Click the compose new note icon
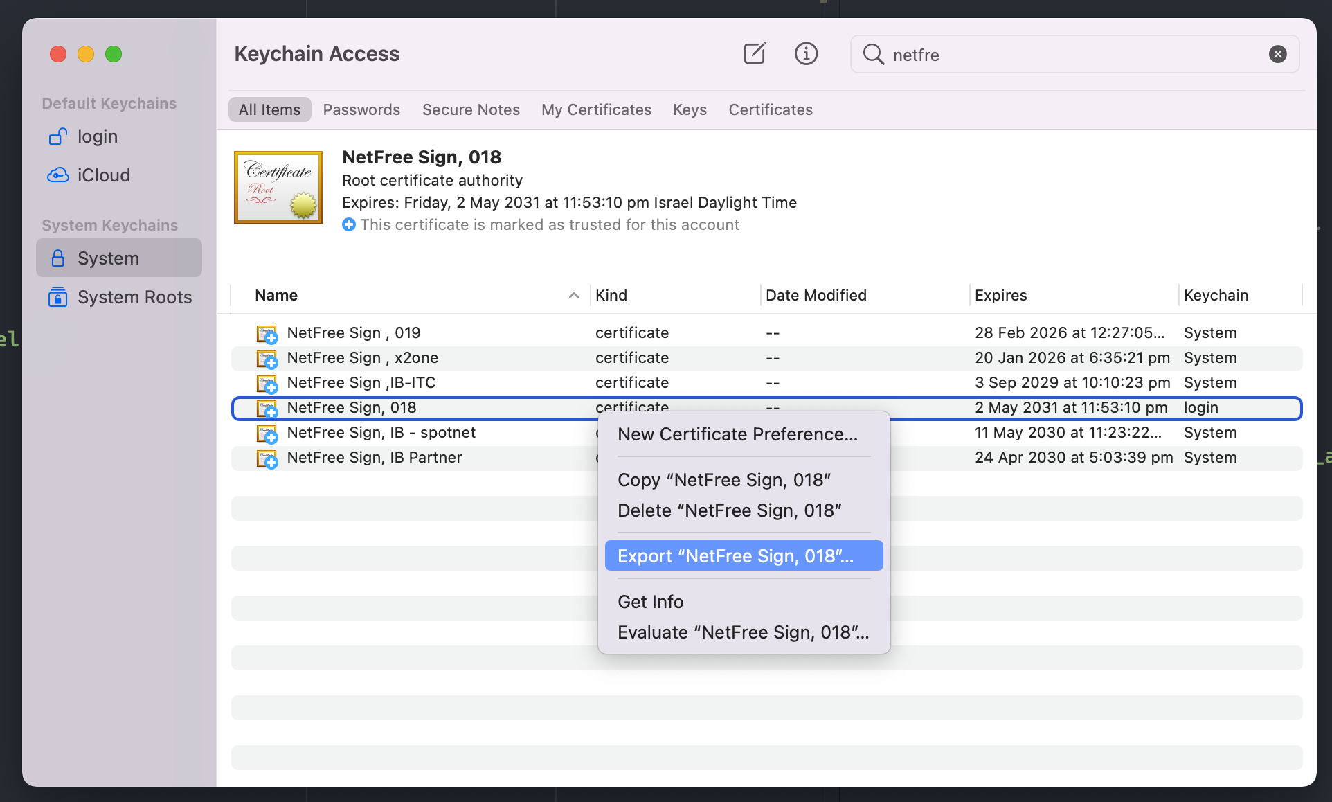This screenshot has height=802, width=1332. point(755,53)
